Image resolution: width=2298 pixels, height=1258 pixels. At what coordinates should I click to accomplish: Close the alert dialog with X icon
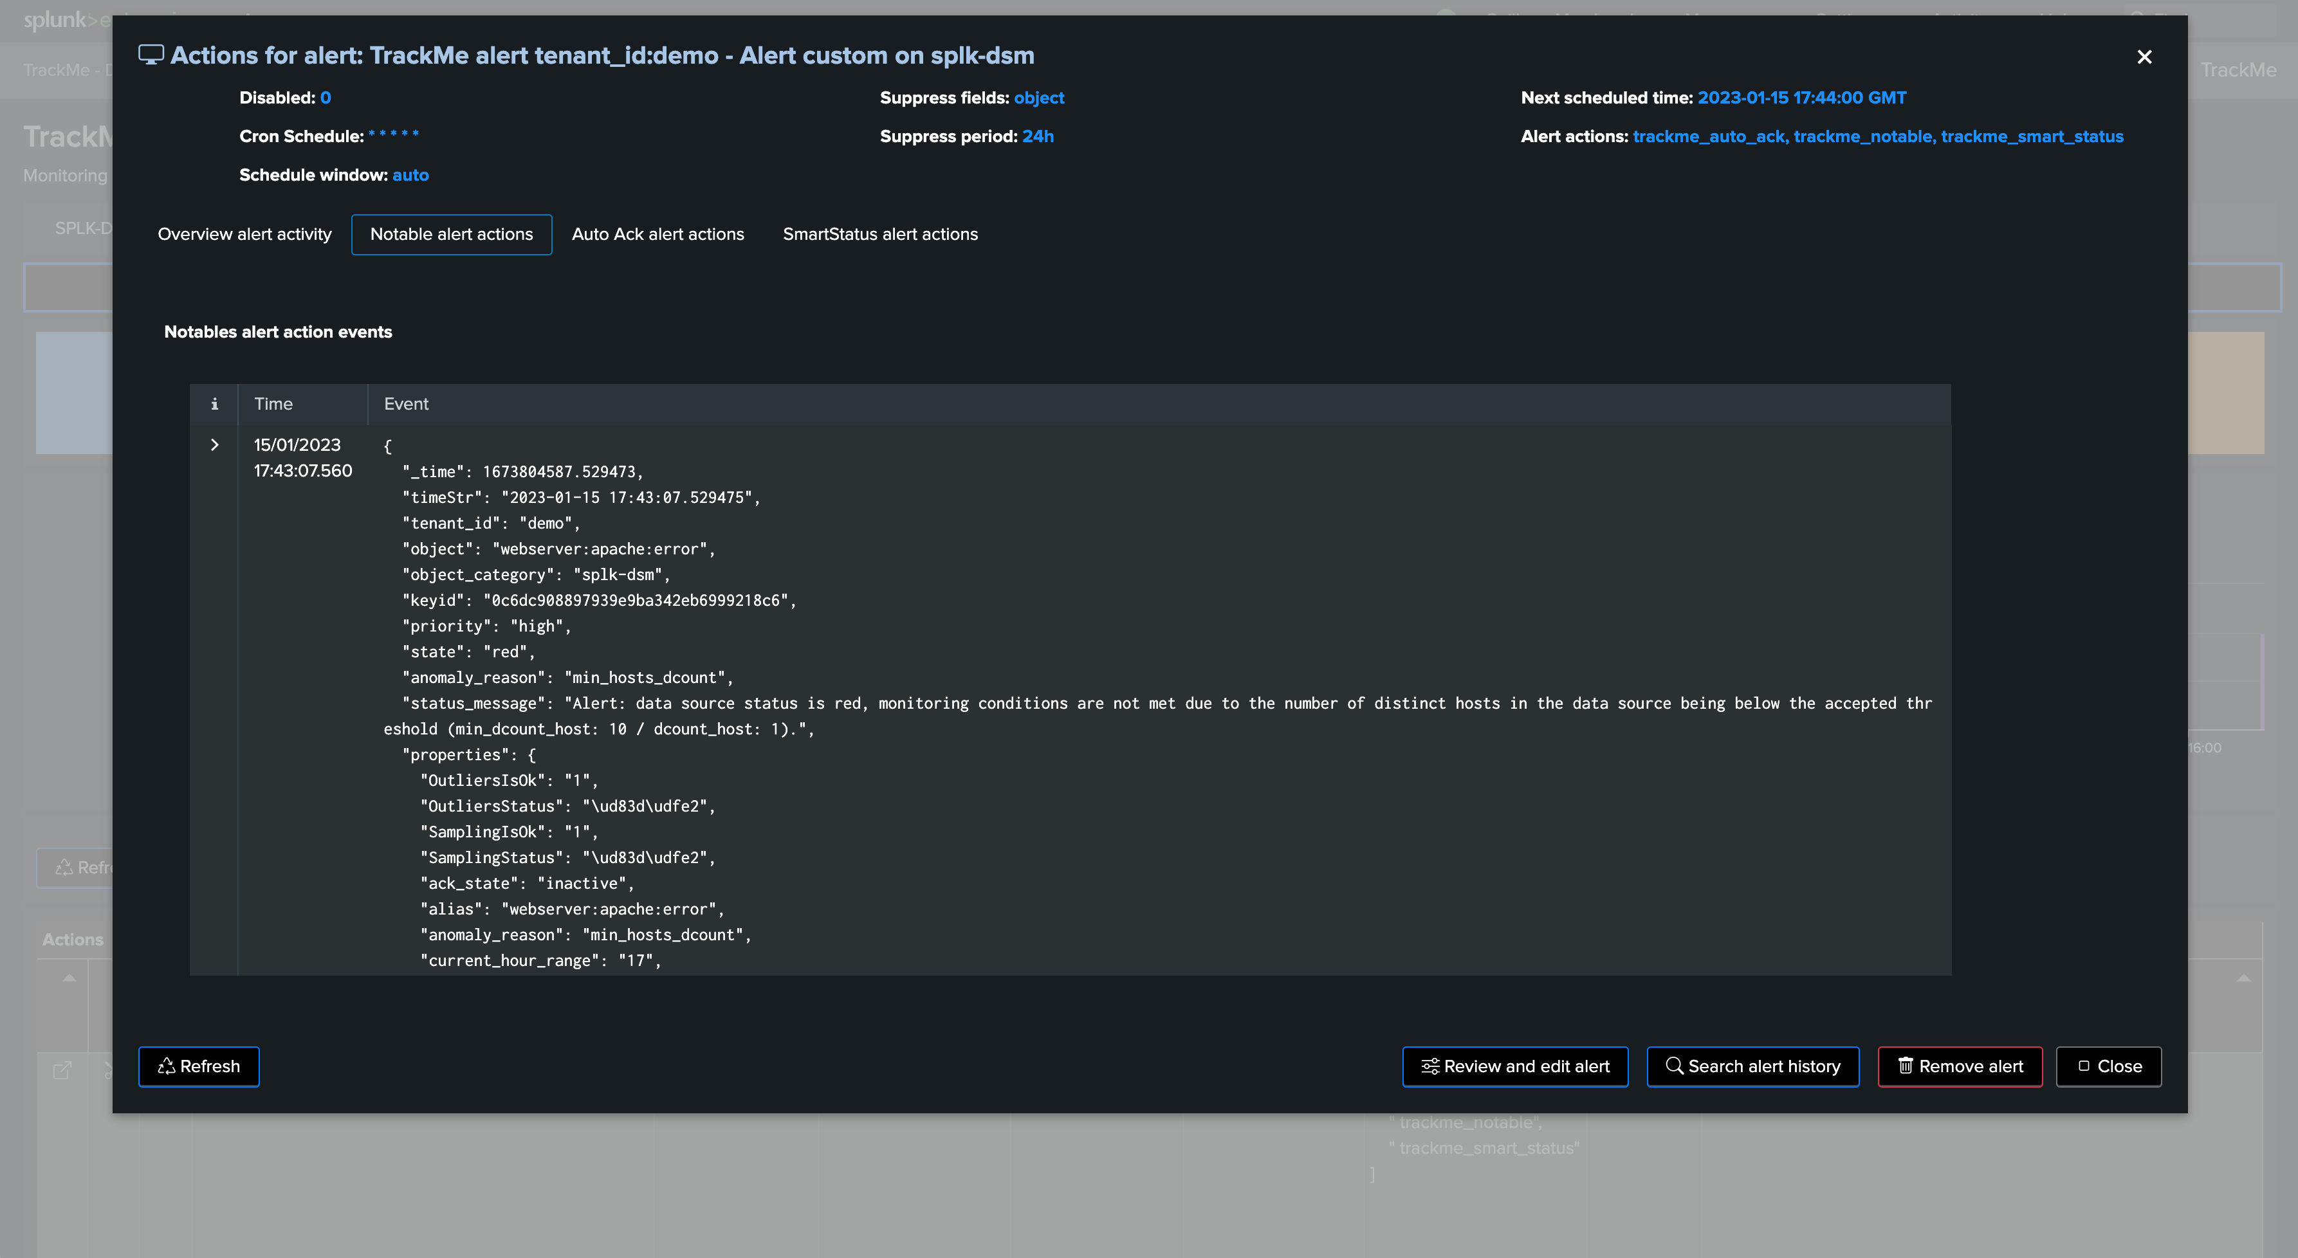pyautogui.click(x=2144, y=57)
